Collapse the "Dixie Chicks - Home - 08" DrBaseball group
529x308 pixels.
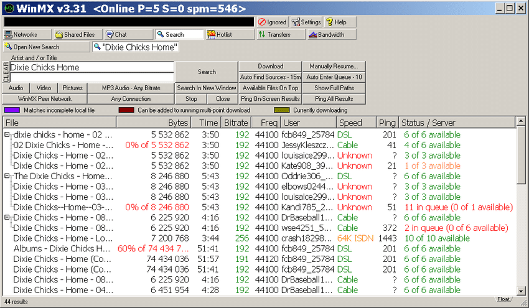(x=7, y=218)
